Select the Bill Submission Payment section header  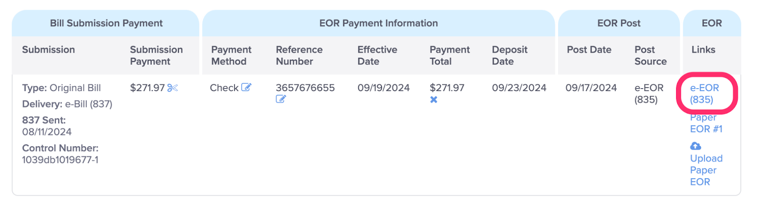(106, 23)
